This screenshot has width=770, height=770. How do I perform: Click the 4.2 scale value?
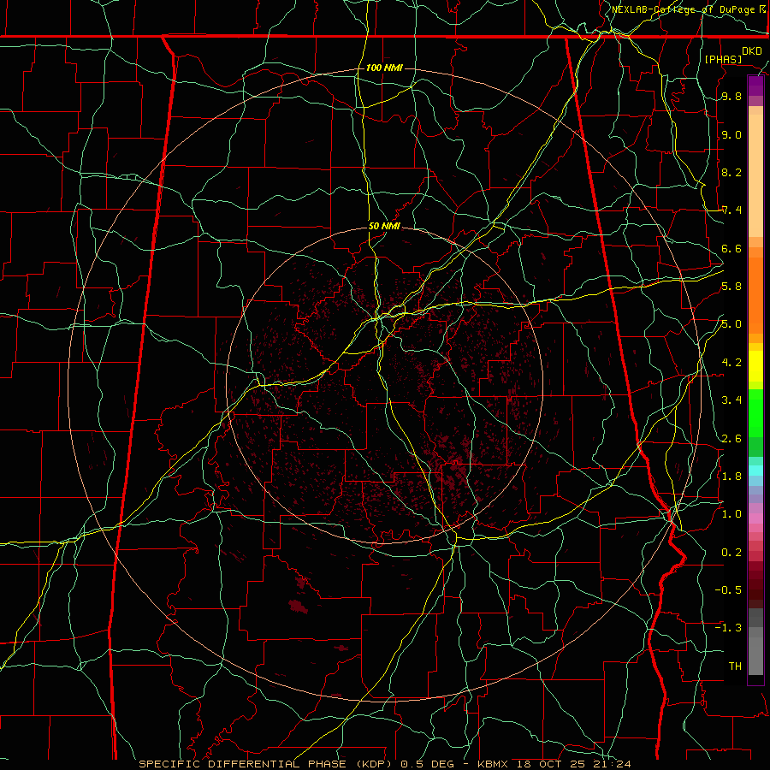tap(731, 363)
